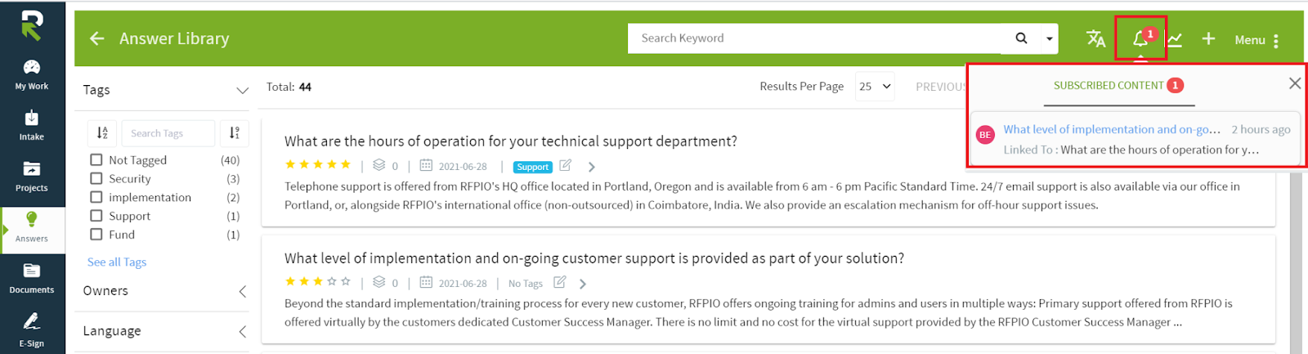Open My Work in sidebar
The width and height of the screenshot is (1308, 354).
click(32, 74)
